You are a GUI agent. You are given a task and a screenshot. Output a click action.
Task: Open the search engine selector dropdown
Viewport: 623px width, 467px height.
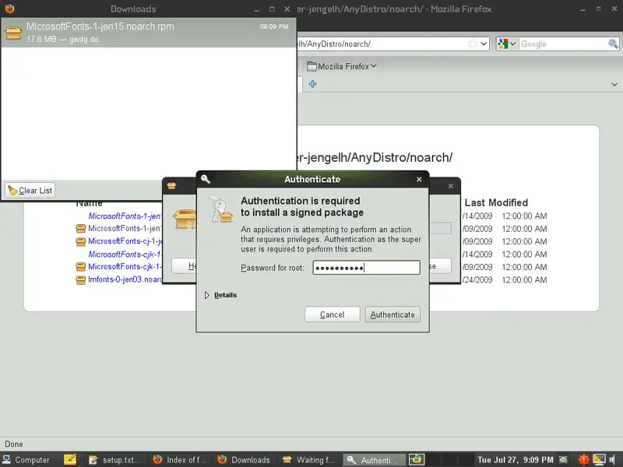[508, 44]
